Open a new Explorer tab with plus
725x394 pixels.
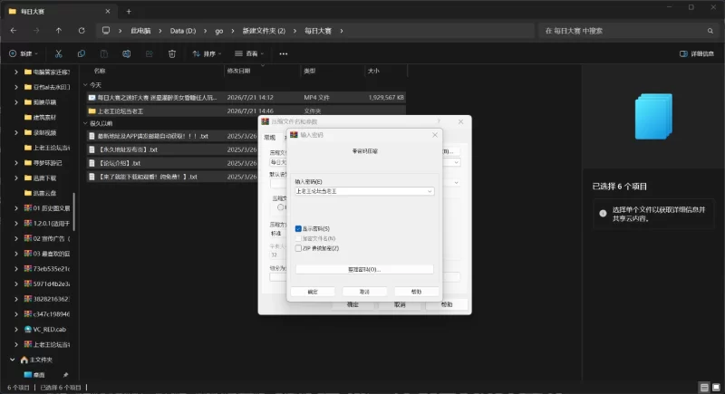point(129,11)
